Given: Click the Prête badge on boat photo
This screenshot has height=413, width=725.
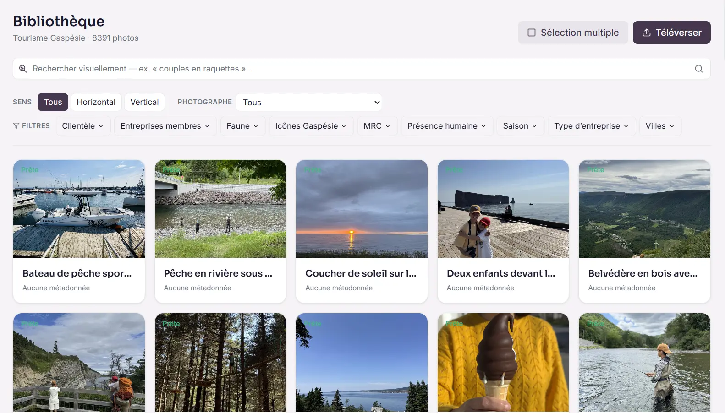Looking at the screenshot, I should [30, 170].
